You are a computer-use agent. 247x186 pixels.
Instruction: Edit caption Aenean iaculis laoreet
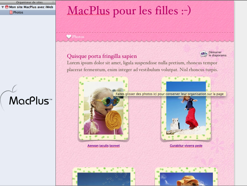coord(103,146)
